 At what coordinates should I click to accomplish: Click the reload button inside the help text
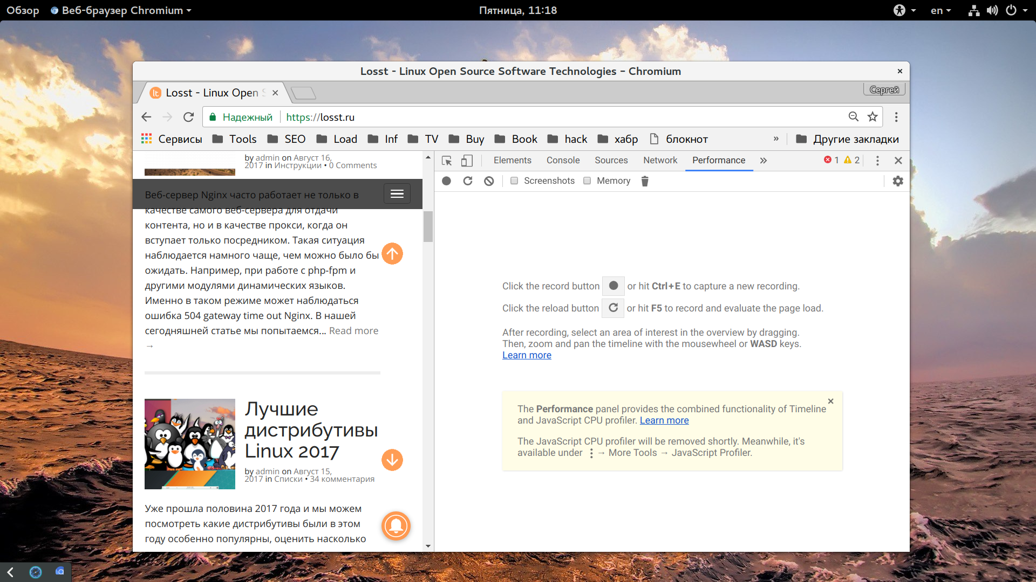point(613,308)
